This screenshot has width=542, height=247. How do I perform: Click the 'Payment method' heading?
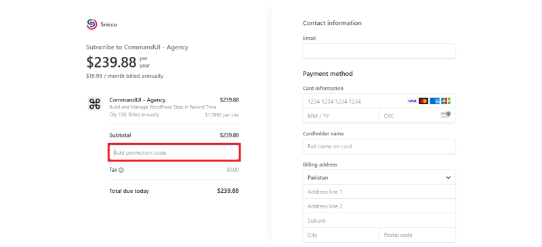pos(328,74)
